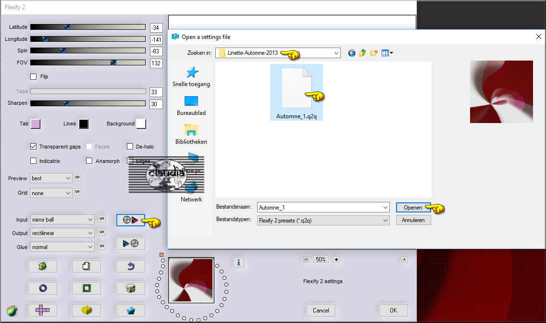The image size is (546, 323).
Task: Click the Latitude slider
Action: (88, 27)
